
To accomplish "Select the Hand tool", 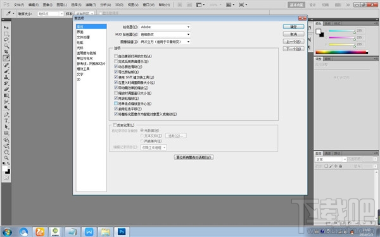I will click(x=6, y=152).
